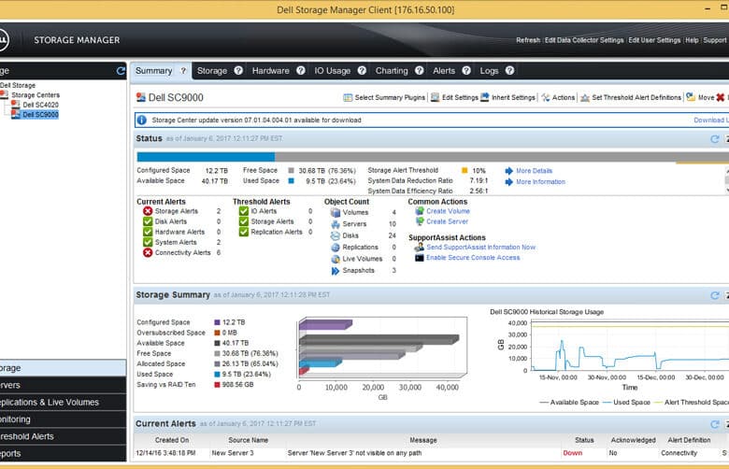This screenshot has width=729, height=469.
Task: Refresh the Current Alerts section
Action: [715, 424]
